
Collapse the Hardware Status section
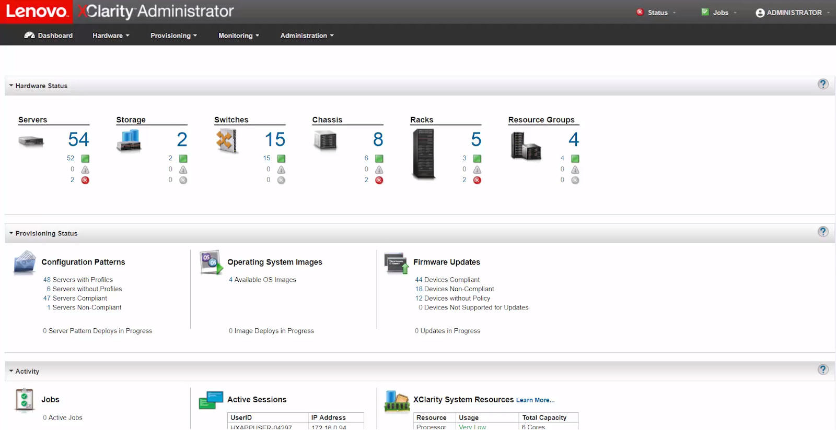11,86
